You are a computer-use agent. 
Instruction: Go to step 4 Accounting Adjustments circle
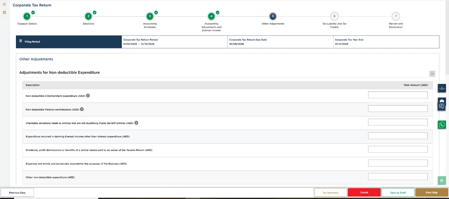(x=211, y=16)
